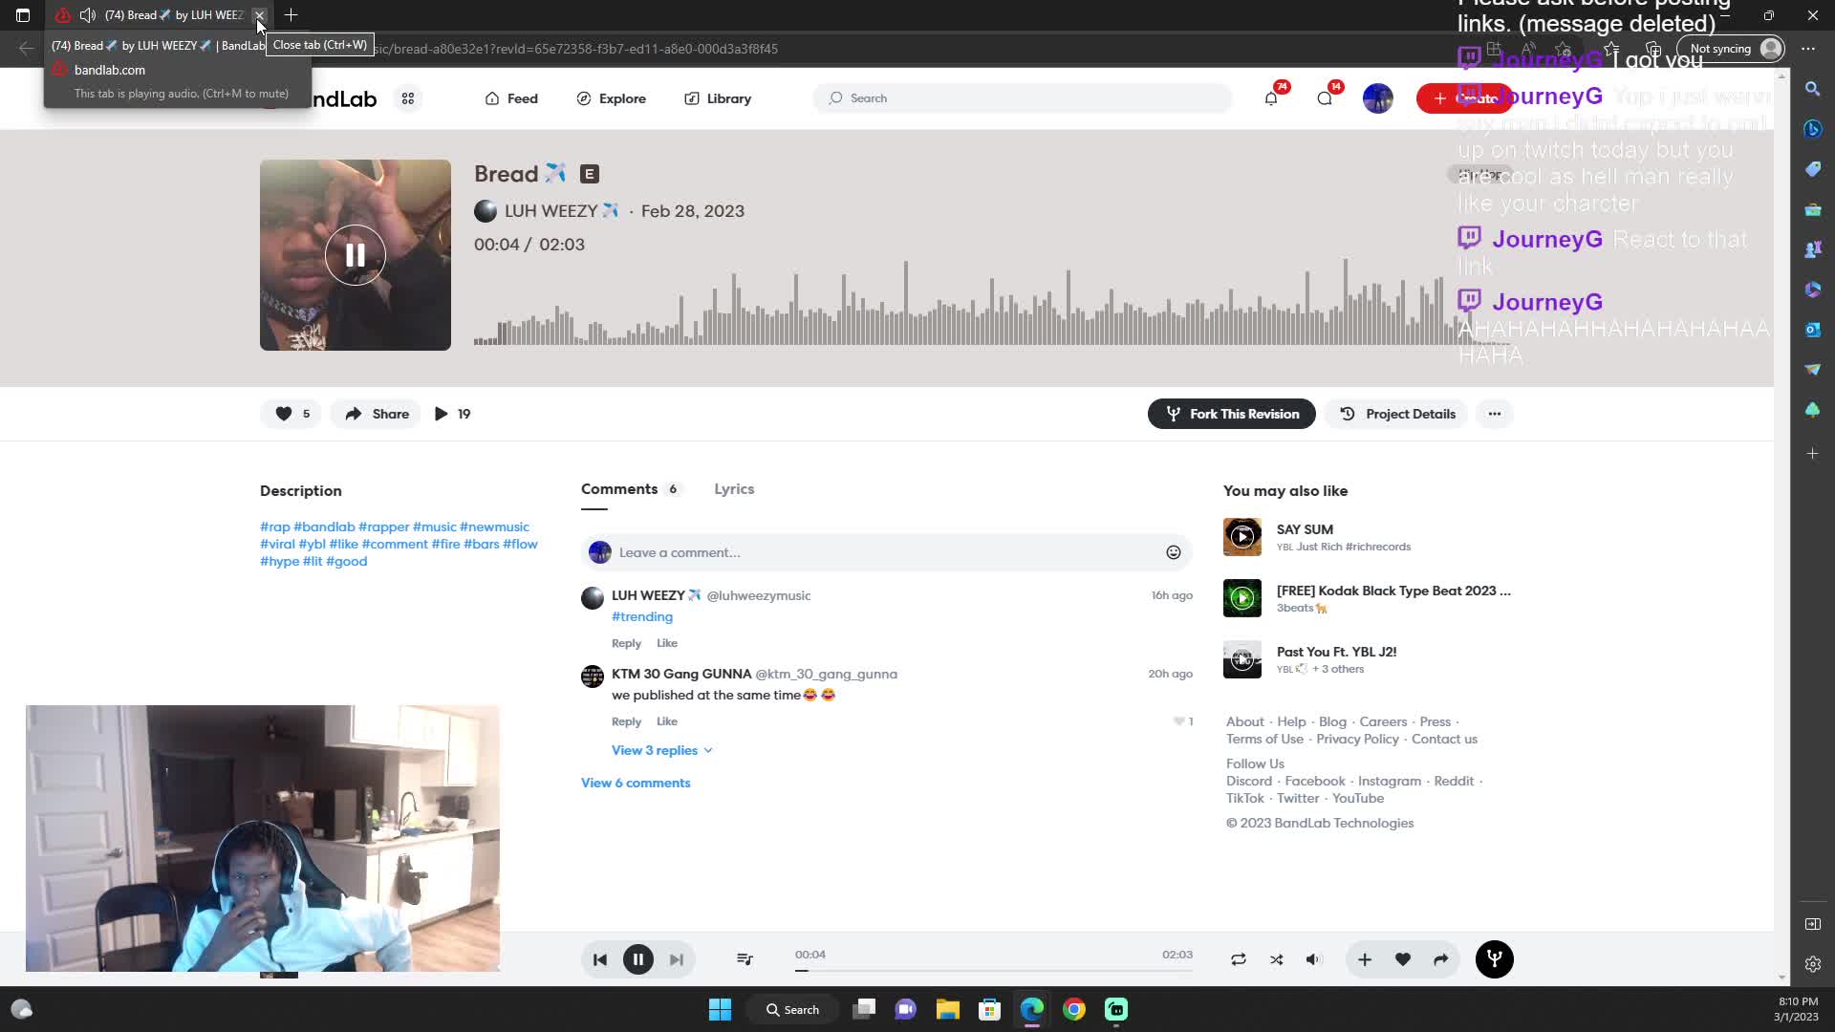The height and width of the screenshot is (1032, 1835).
Task: Open the user profile avatar menu
Action: click(x=1377, y=98)
